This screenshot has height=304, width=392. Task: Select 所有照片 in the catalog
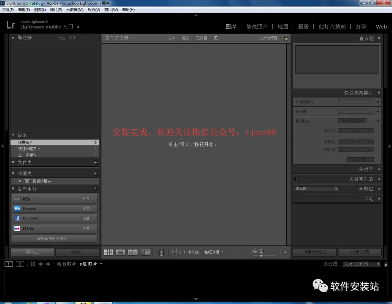click(x=55, y=142)
